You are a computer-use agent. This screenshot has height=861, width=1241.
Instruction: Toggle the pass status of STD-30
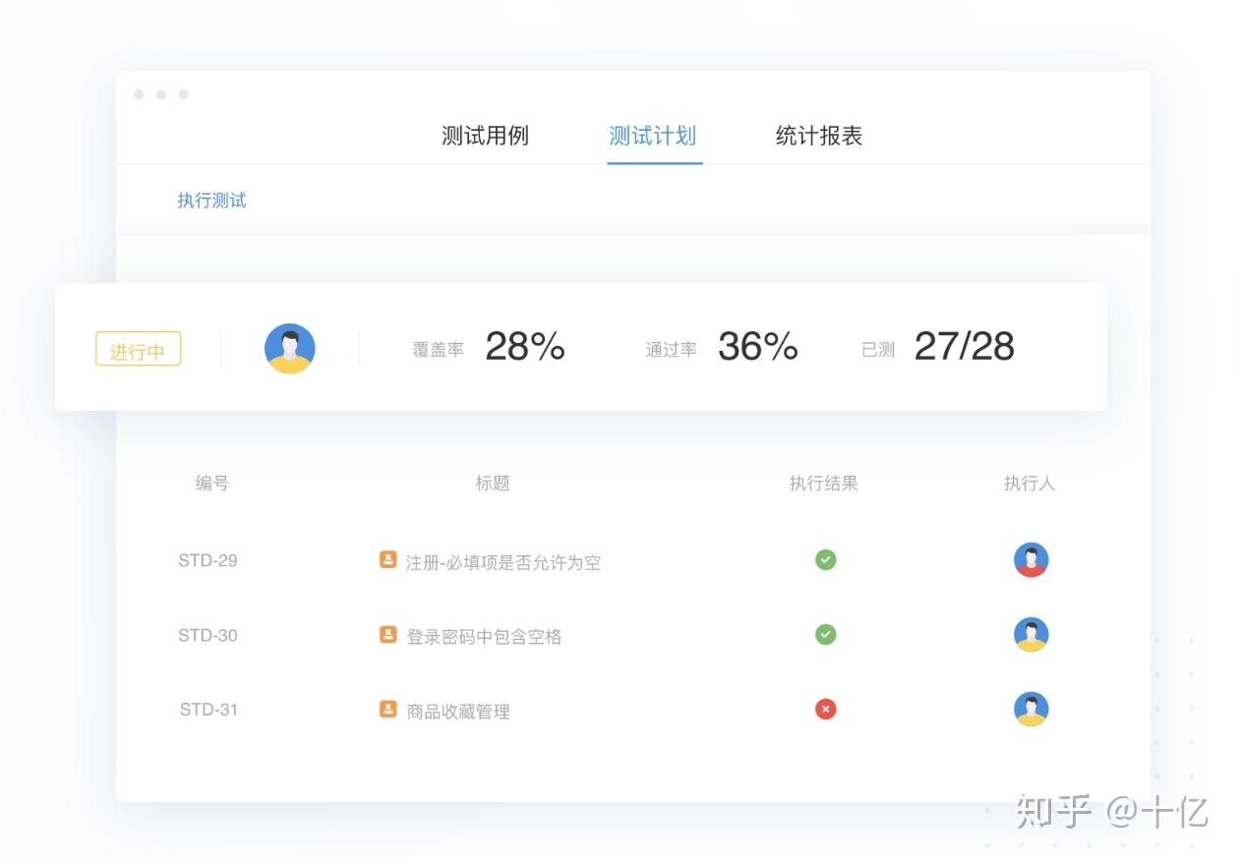[x=825, y=634]
